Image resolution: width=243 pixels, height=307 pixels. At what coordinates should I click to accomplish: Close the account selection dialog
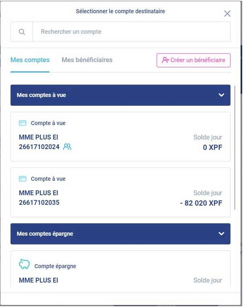227,14
